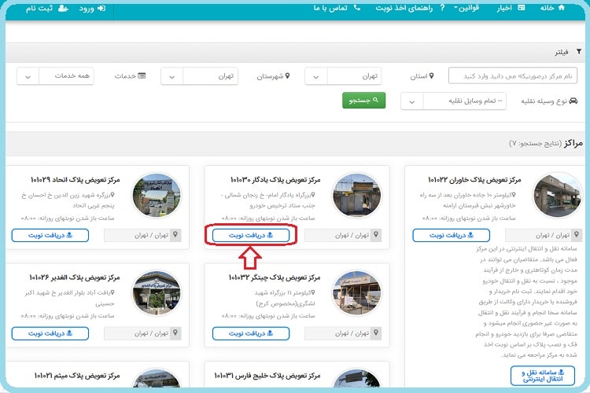
Task: Click the home icon in navbar
Action: (562, 7)
